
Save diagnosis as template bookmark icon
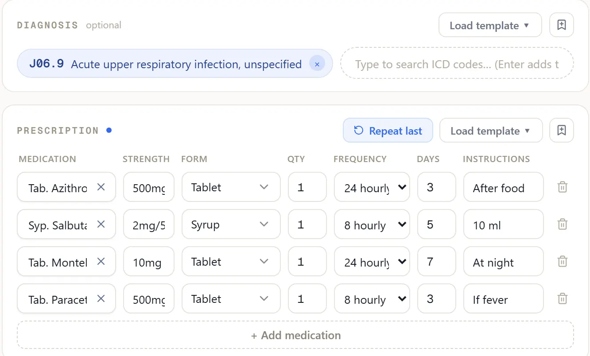[561, 25]
